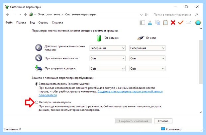Click the power button icon

(x=39, y=48)
